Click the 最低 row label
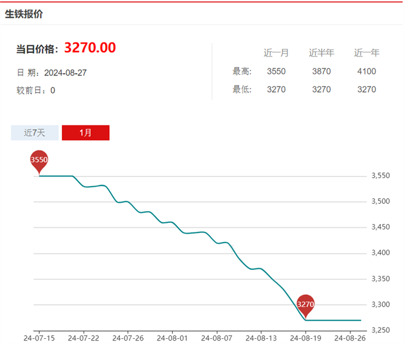This screenshot has width=404, height=343. pos(242,90)
